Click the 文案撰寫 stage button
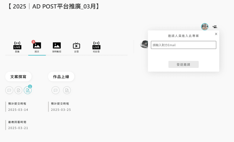 tap(18, 77)
